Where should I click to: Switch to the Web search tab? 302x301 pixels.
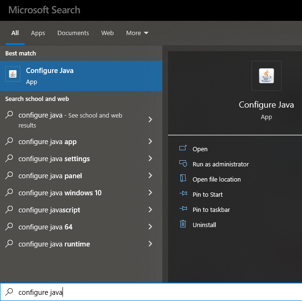[x=107, y=33]
